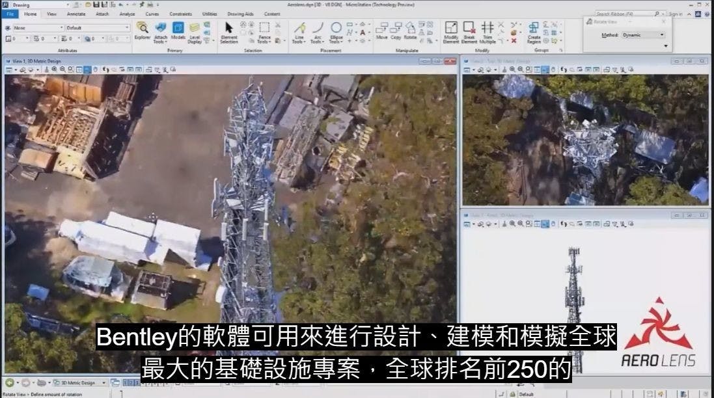
Task: Click the Undo icon in quick access toolbar
Action: (121, 5)
